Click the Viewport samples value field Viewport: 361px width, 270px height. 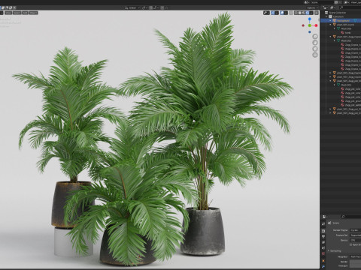point(355,265)
